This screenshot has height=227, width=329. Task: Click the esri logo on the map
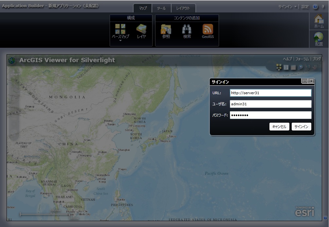tap(305, 212)
